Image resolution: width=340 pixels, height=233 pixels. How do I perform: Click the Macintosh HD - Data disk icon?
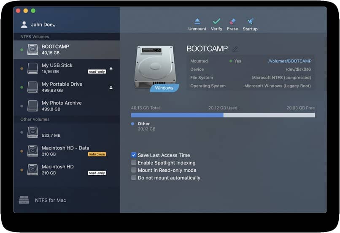pos(33,151)
